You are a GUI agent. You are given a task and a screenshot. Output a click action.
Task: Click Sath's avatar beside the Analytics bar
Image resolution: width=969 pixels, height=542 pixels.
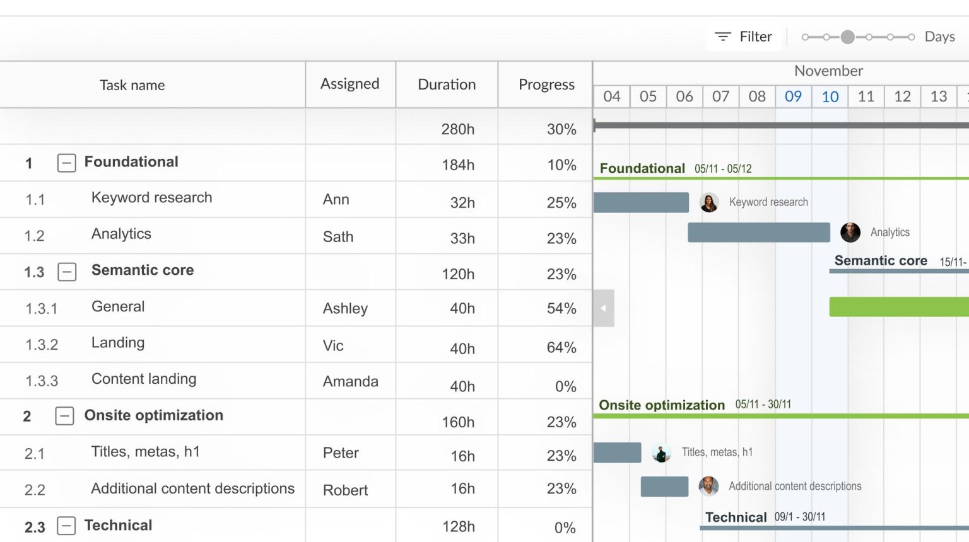pyautogui.click(x=850, y=232)
